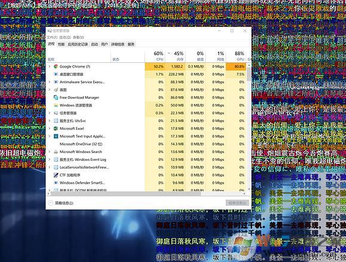This screenshot has height=262, width=346.
Task: Click the 画图 paint app icon
Action: click(x=56, y=90)
